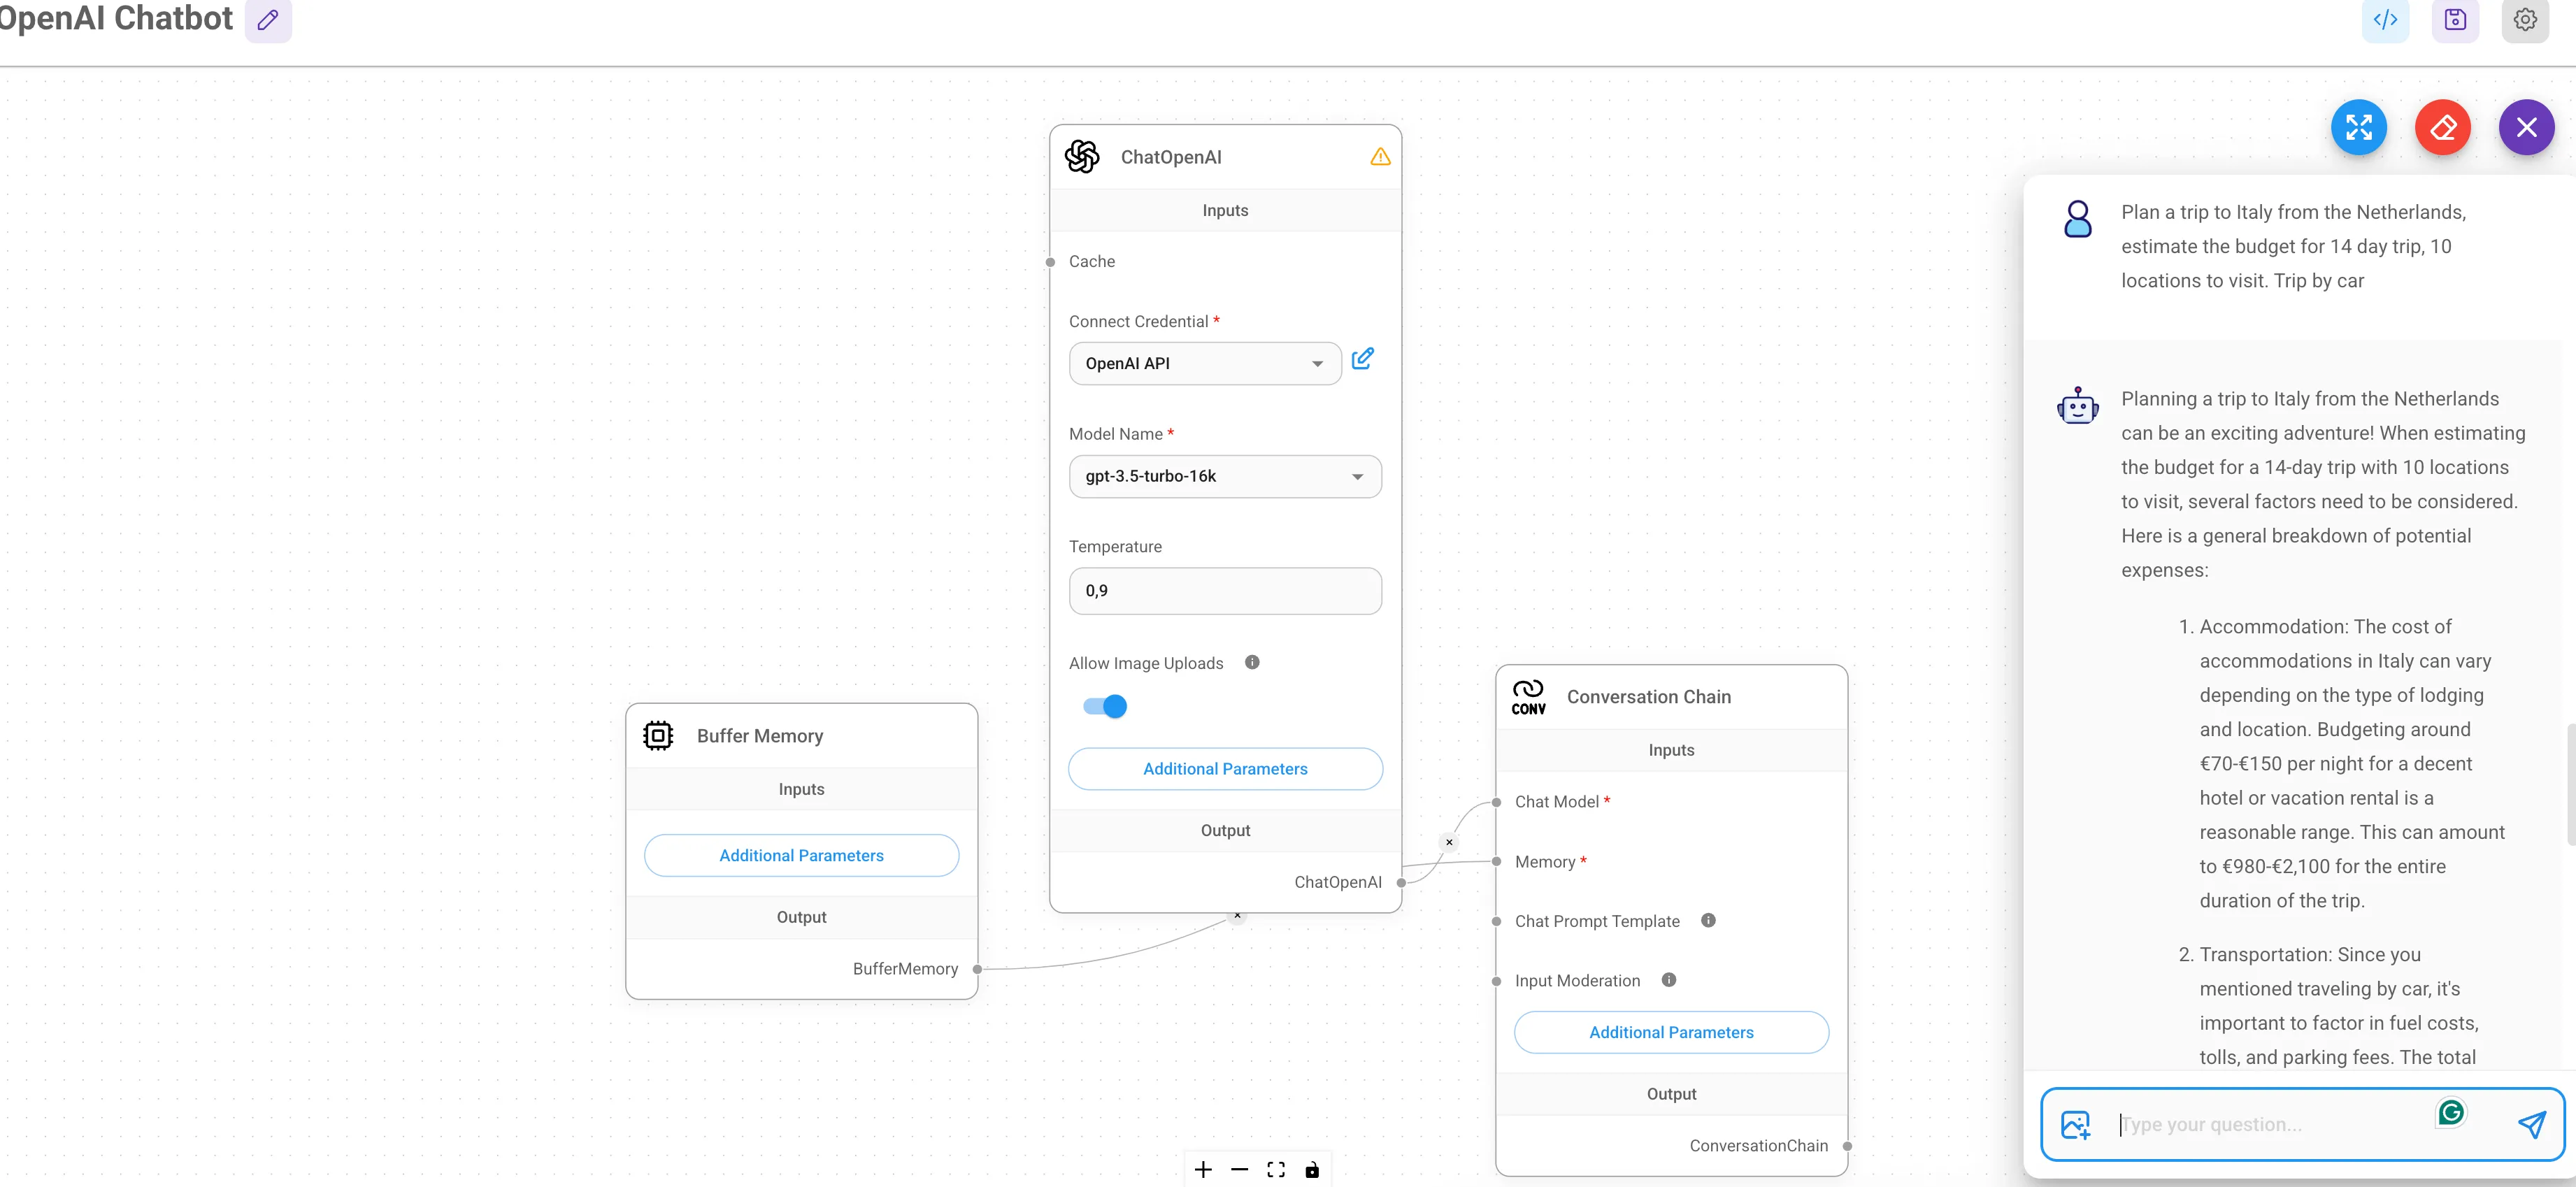Click ChatOpenAI Additional Parameters button
Viewport: 2576px width, 1187px height.
[x=1225, y=769]
